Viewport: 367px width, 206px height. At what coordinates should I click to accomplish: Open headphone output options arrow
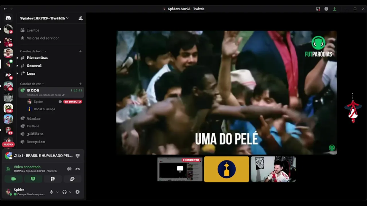70,192
